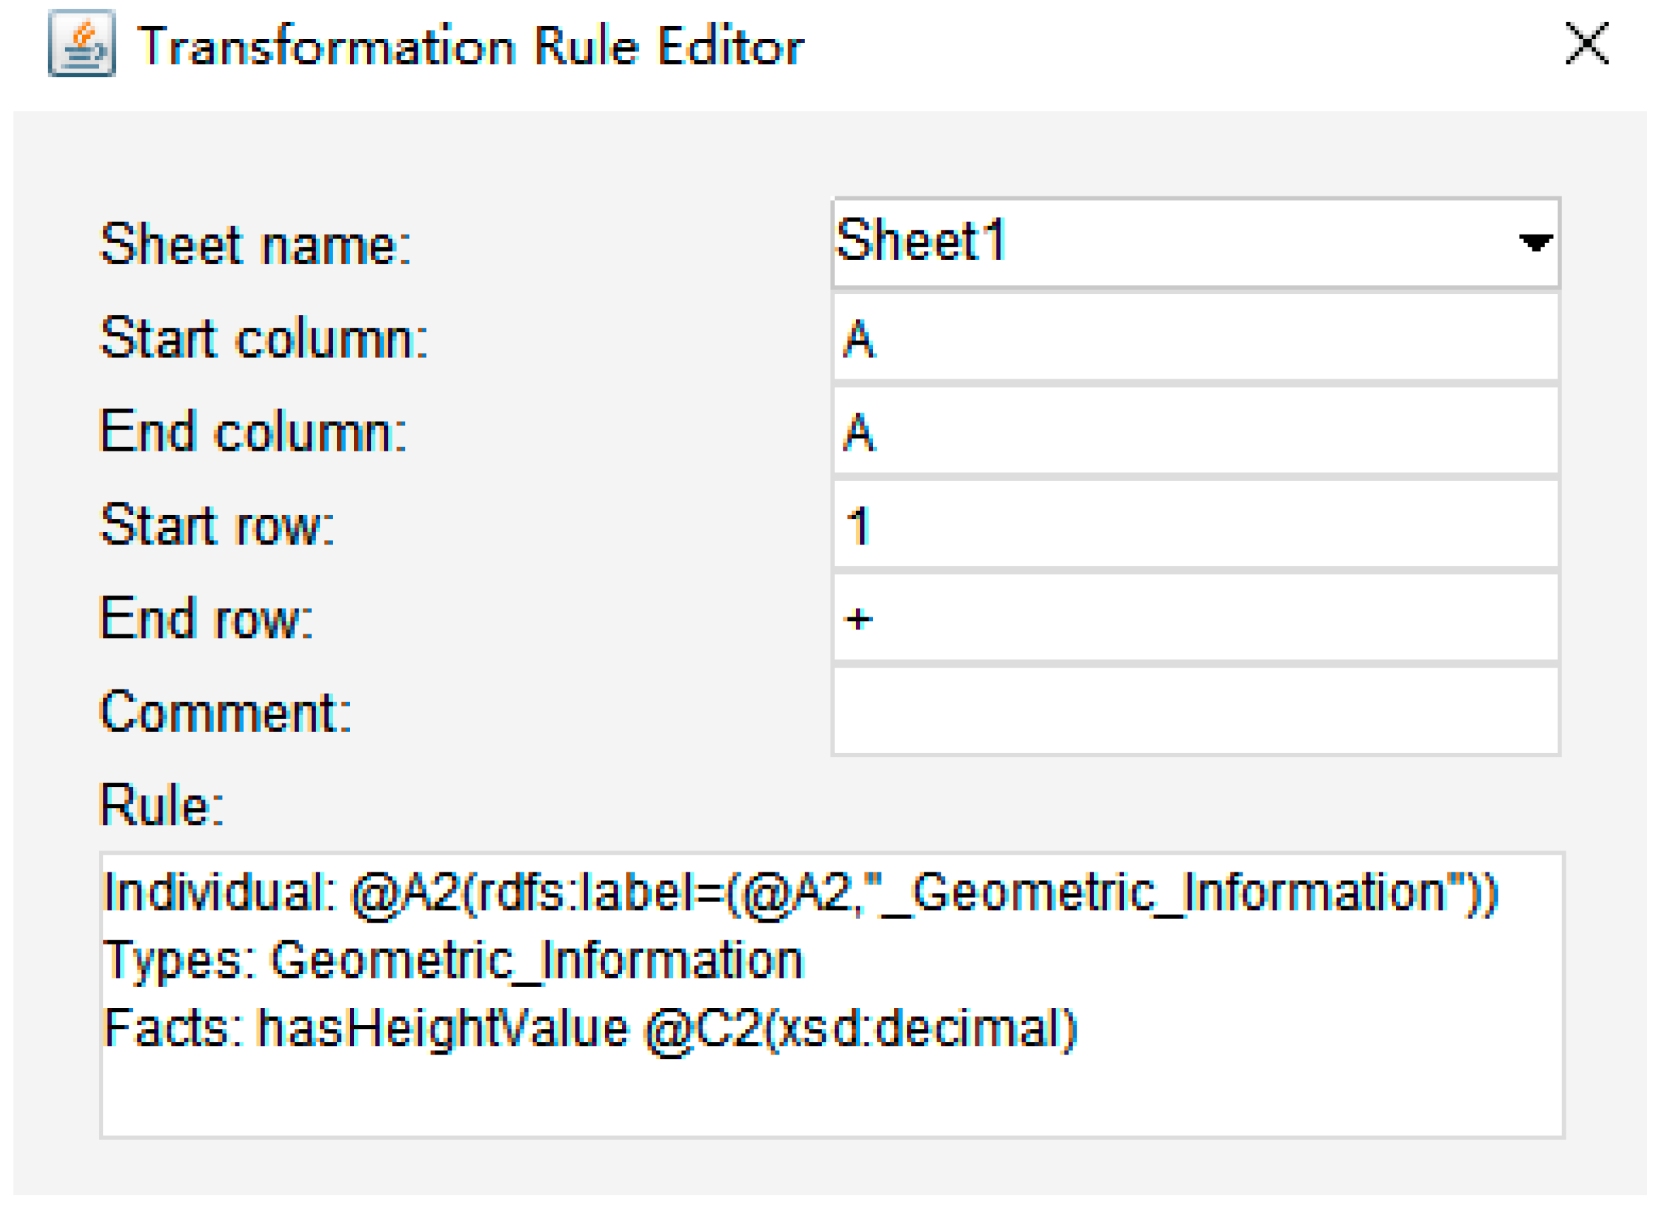Viewport: 1666px width, 1215px height.
Task: Click the End row field containing plus
Action: point(1195,619)
